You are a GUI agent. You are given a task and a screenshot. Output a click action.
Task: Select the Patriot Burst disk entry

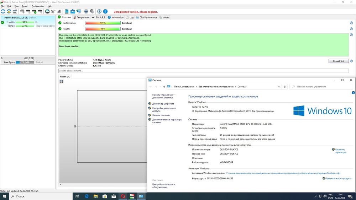click(28, 22)
